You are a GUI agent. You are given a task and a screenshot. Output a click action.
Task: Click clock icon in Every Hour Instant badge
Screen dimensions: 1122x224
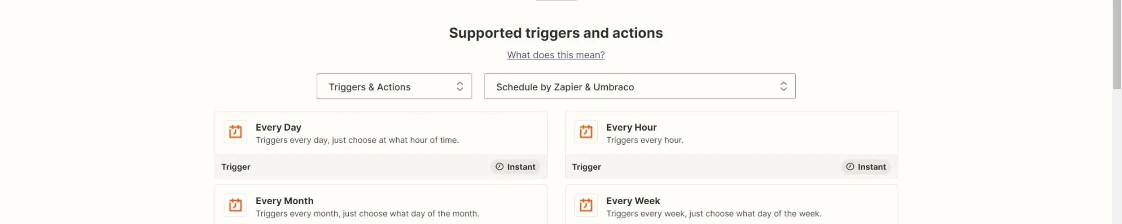tap(850, 167)
